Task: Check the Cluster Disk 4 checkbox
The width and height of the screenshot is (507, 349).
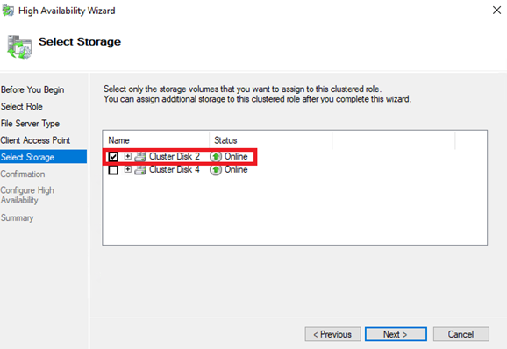Action: click(x=113, y=169)
